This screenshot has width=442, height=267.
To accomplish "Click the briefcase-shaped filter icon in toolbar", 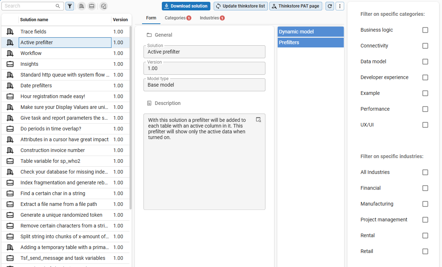I will pos(92,6).
